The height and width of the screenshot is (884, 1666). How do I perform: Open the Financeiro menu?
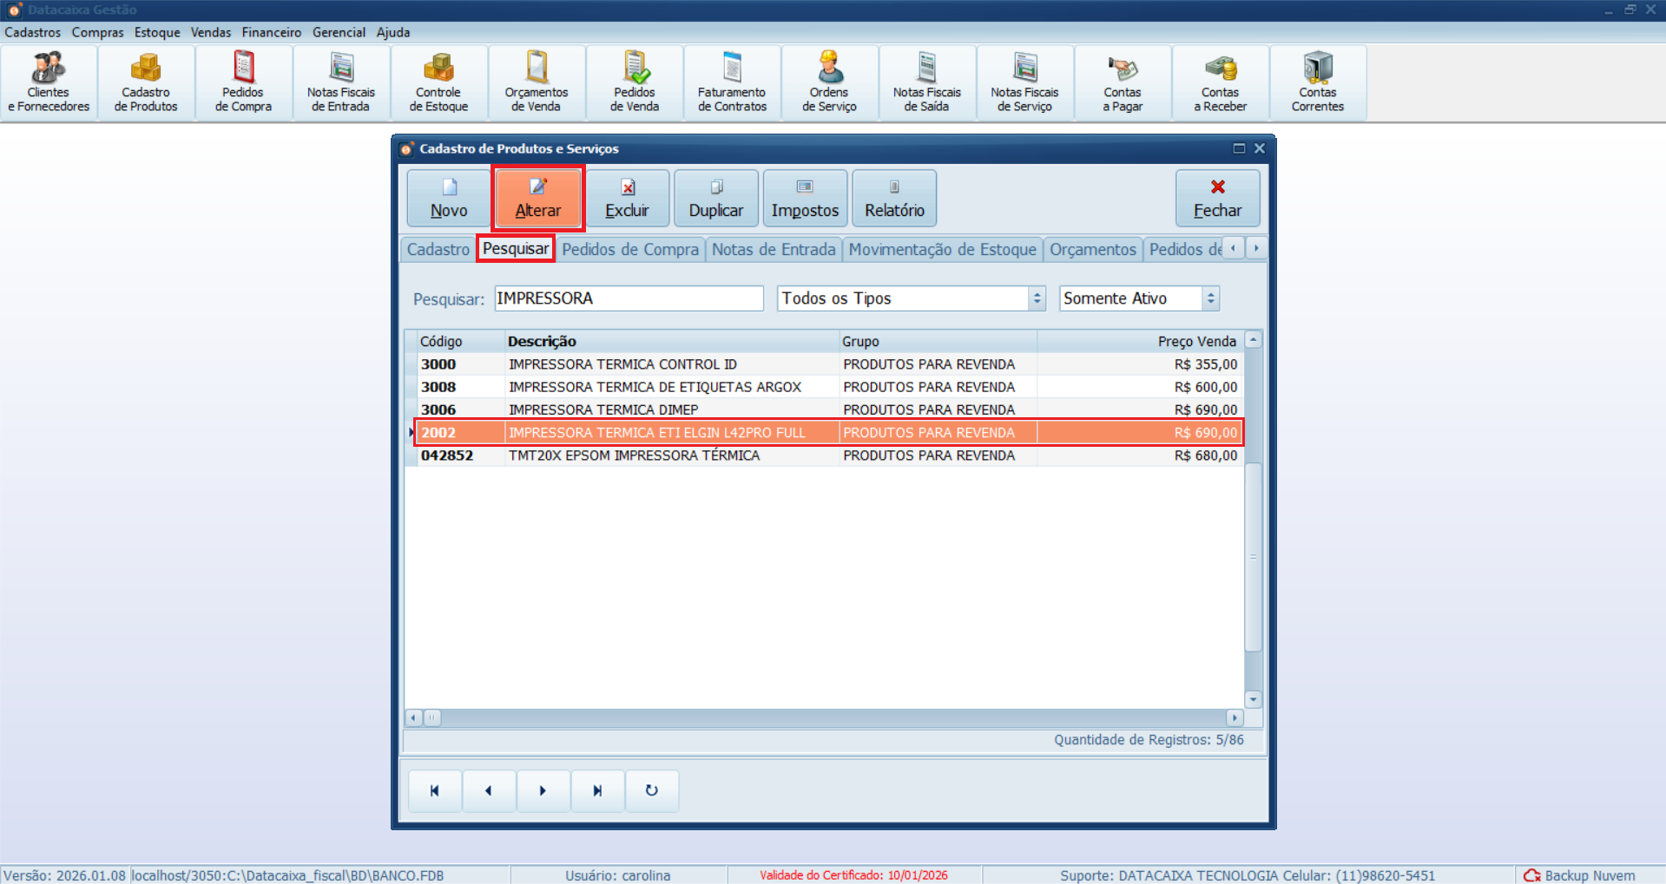(271, 32)
